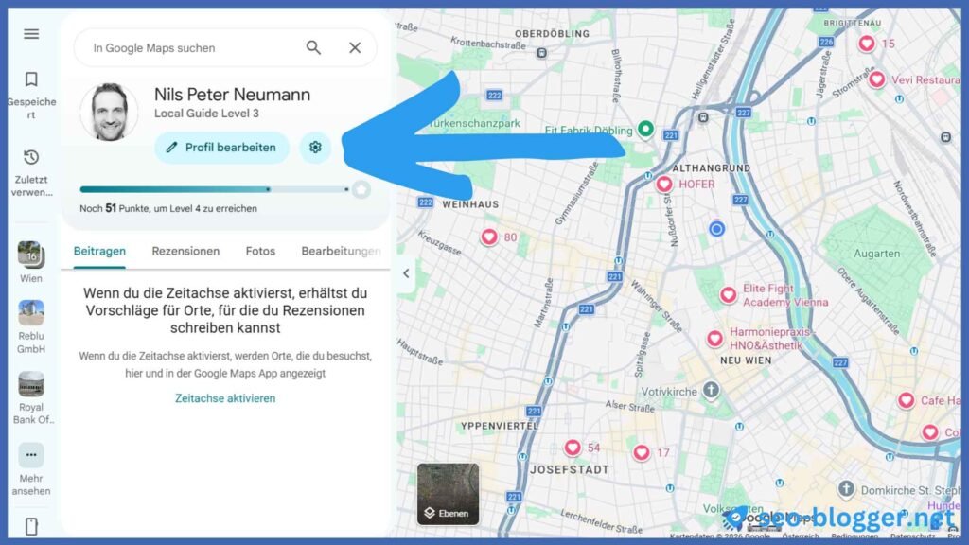This screenshot has height=545, width=969.
Task: Click the blue current location dot
Action: click(x=716, y=229)
